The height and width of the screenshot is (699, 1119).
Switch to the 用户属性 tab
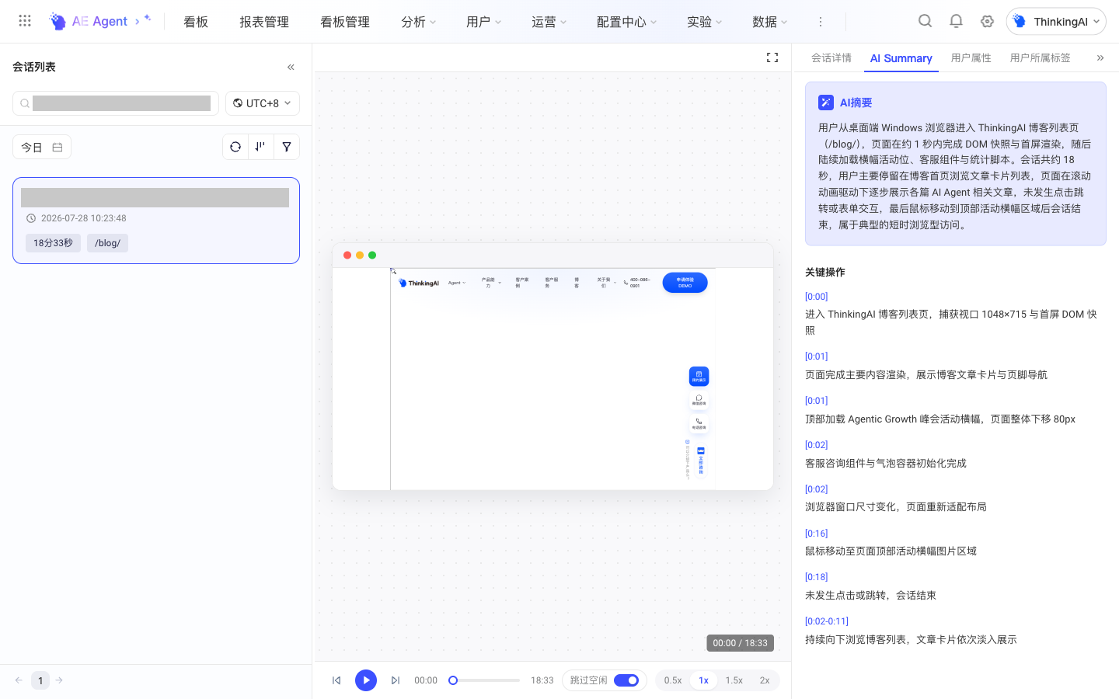coord(971,58)
